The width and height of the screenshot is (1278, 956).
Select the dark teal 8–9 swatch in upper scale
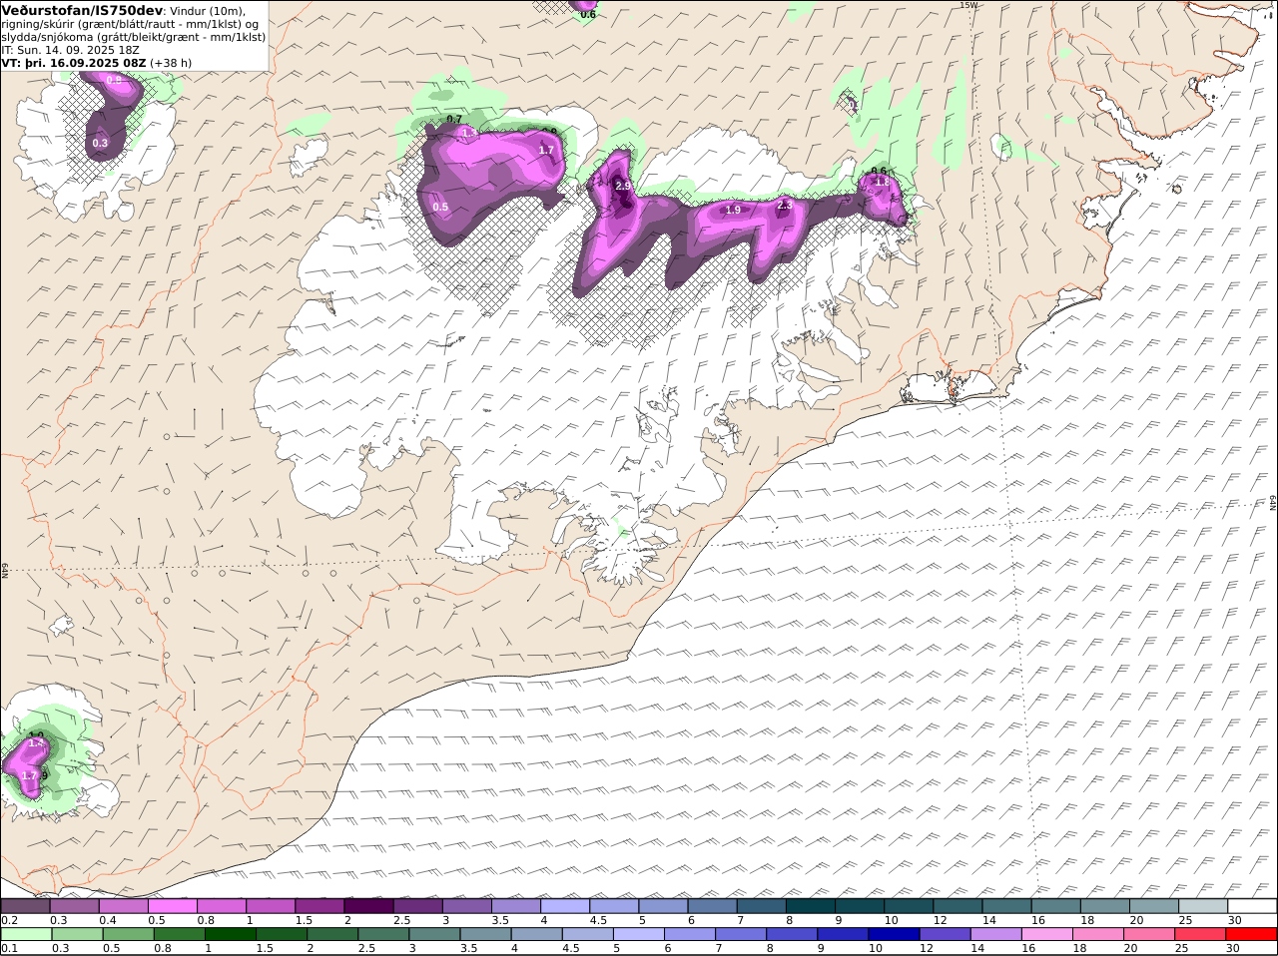(x=810, y=906)
